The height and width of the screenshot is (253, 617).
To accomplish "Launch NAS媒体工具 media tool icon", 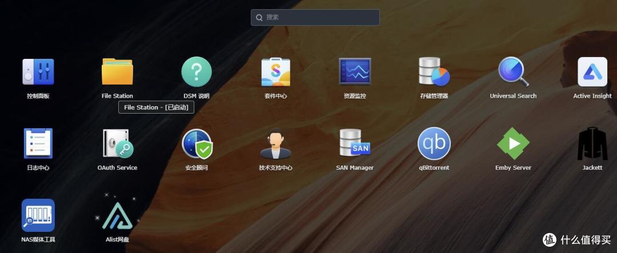I will [x=38, y=215].
